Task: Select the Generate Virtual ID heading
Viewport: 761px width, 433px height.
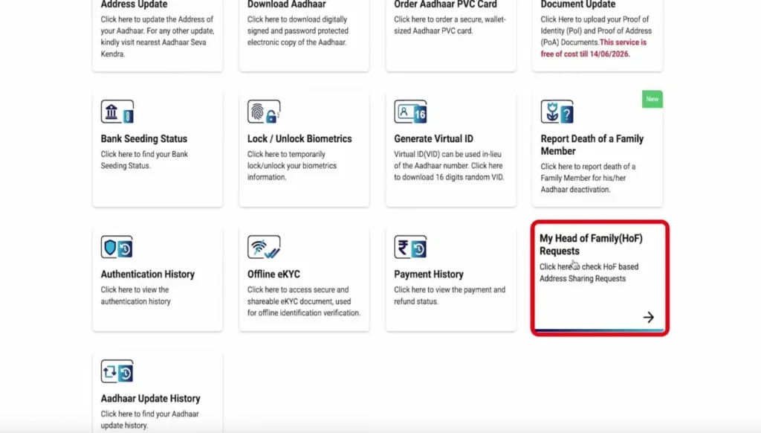Action: point(433,139)
